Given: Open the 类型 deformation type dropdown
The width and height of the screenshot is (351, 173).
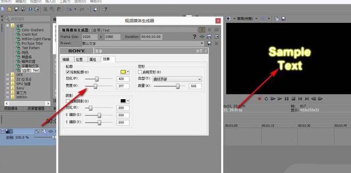Looking at the screenshot, I should (x=177, y=79).
